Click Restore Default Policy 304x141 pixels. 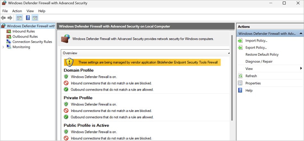(262, 55)
